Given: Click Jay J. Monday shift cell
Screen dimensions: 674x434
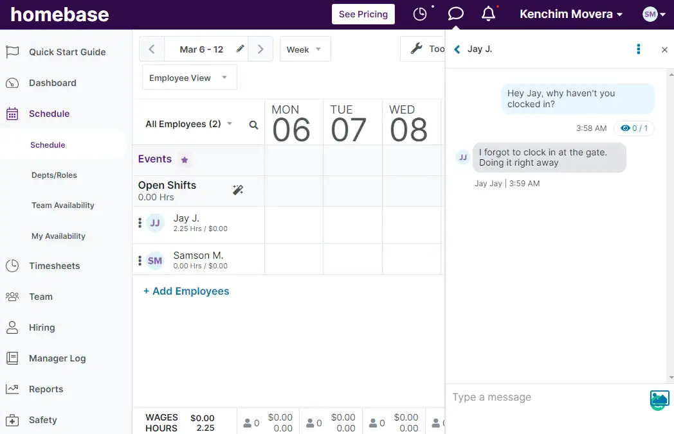Looking at the screenshot, I should click(294, 225).
